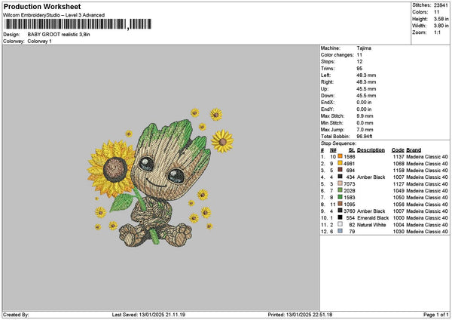
Task: Click the Trims value 95
Action: pos(359,69)
